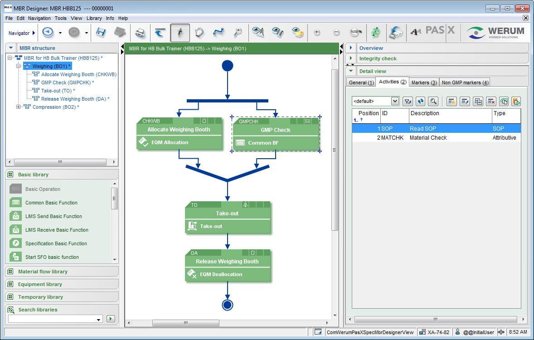Click the Save floppy disk toolbar icon
Screen dimensions: 534x340
pos(101,33)
